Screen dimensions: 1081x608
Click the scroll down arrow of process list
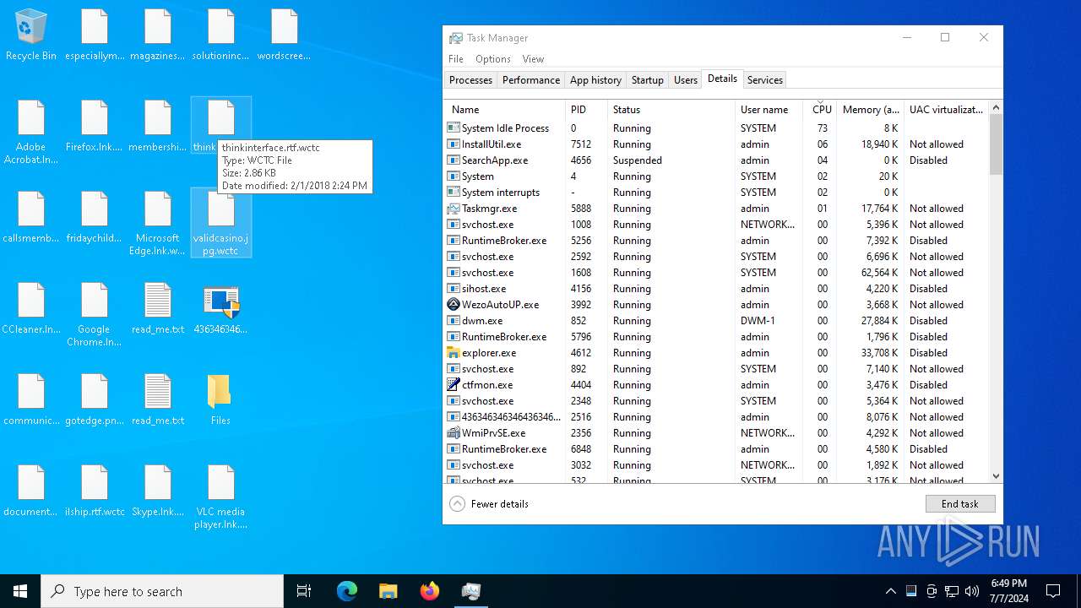click(x=996, y=476)
